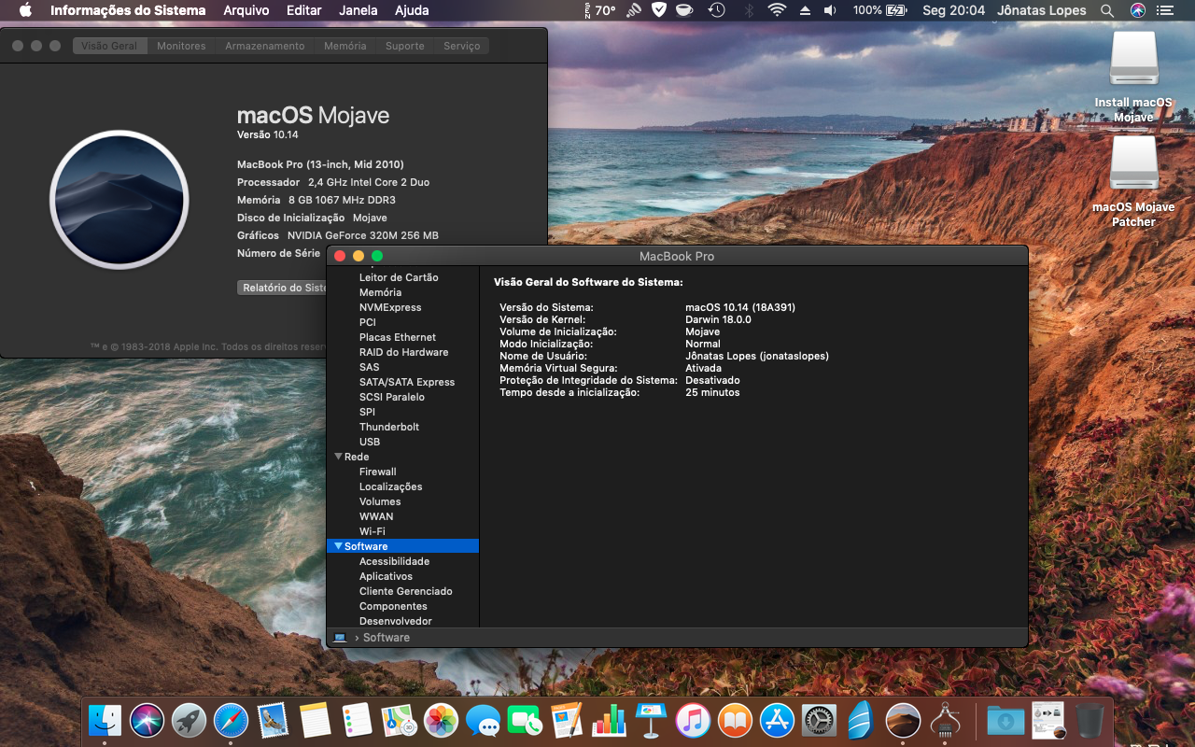Open Apple menu
The width and height of the screenshot is (1195, 747).
click(25, 10)
